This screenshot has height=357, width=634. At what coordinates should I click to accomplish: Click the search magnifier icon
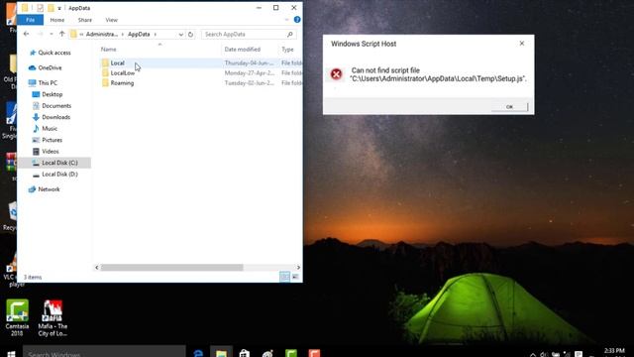[290, 35]
